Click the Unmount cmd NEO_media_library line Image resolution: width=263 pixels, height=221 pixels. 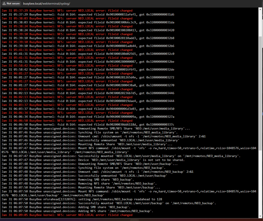103,136
